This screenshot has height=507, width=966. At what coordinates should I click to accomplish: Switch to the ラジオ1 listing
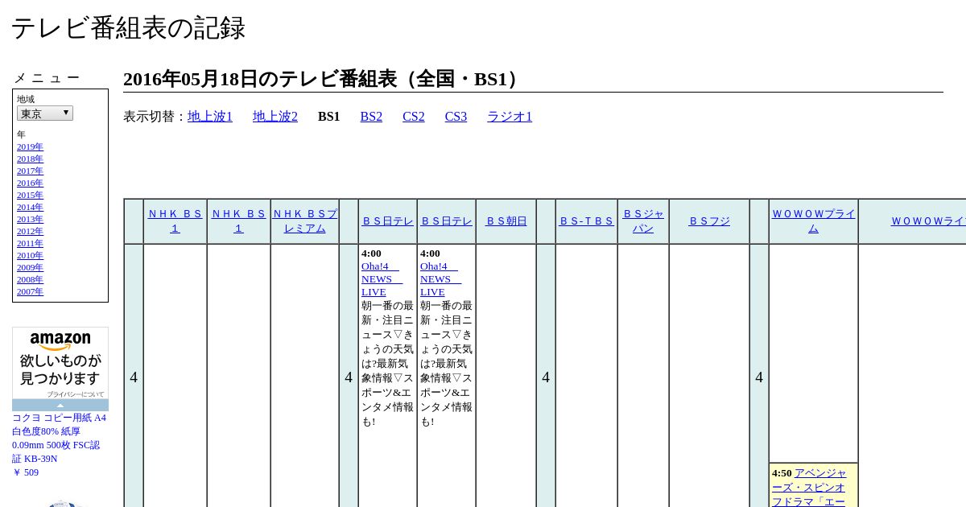[x=510, y=117]
